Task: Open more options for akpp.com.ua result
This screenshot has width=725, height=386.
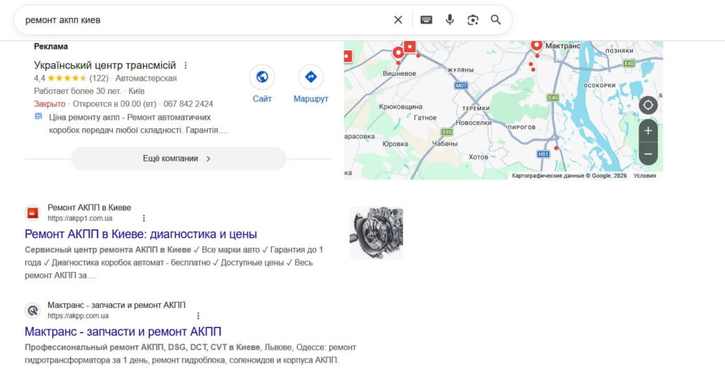Action: pos(198,316)
